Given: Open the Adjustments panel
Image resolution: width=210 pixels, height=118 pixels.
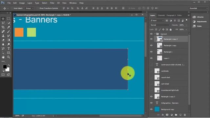Looking at the screenshot, I should click(x=199, y=22).
